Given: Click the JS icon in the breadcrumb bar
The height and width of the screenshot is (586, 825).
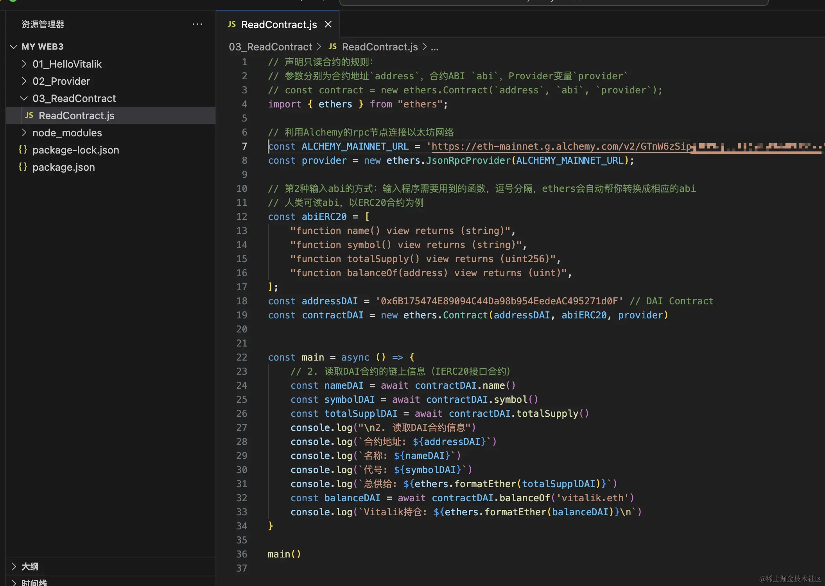Looking at the screenshot, I should (332, 46).
